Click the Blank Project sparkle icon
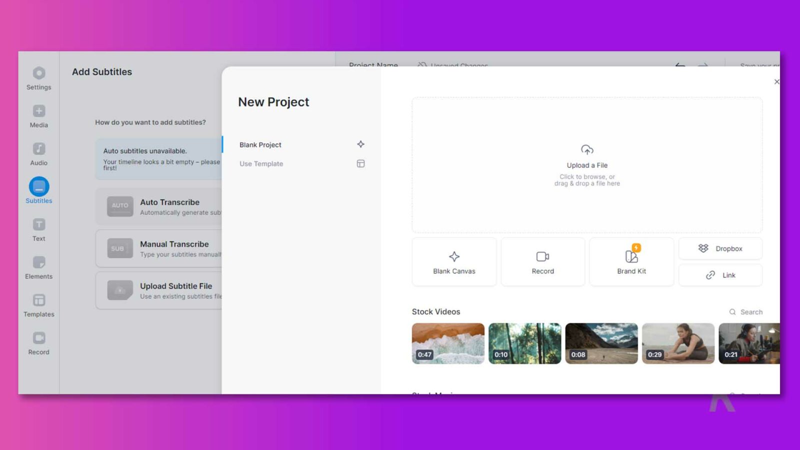 click(x=360, y=144)
